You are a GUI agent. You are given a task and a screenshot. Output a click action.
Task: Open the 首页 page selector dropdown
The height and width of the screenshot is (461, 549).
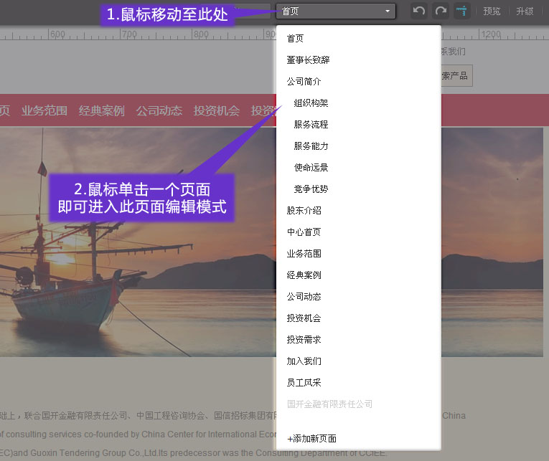tap(336, 11)
